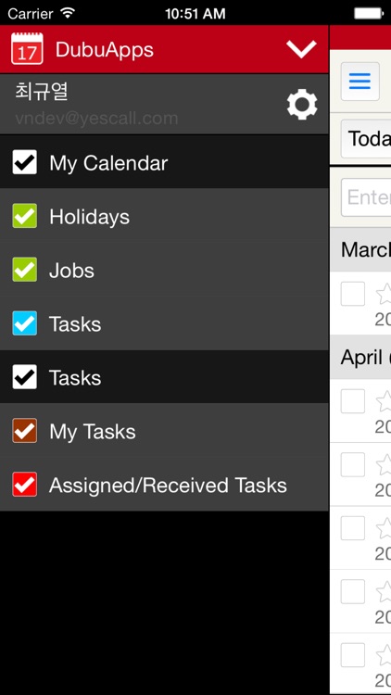Tap the hamburger menu icon
The height and width of the screenshot is (695, 391).
(360, 82)
